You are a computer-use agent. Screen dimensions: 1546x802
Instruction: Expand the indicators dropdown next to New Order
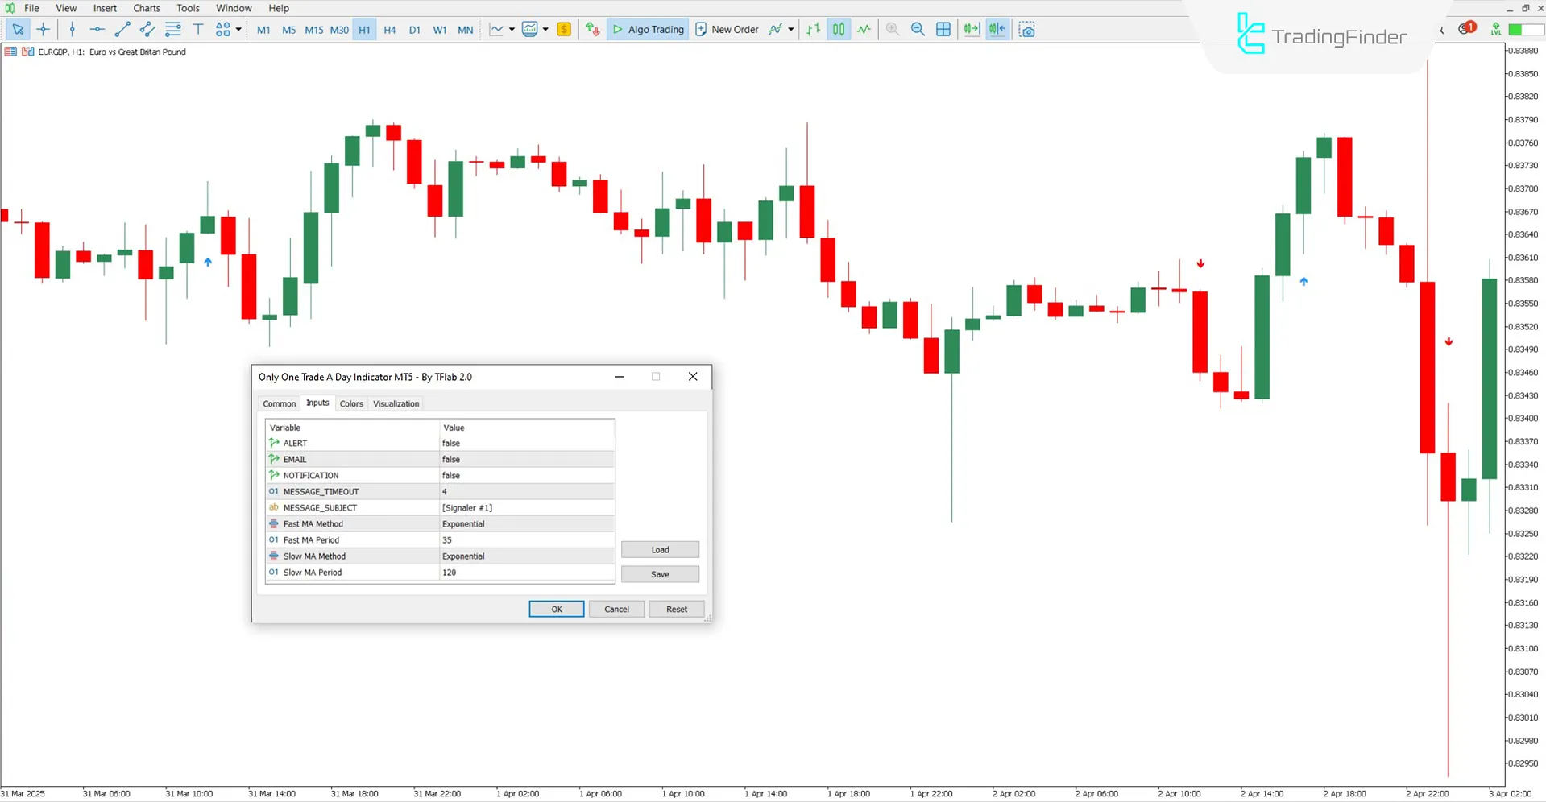click(x=790, y=29)
